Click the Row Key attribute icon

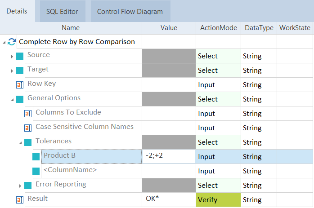tap(20, 85)
